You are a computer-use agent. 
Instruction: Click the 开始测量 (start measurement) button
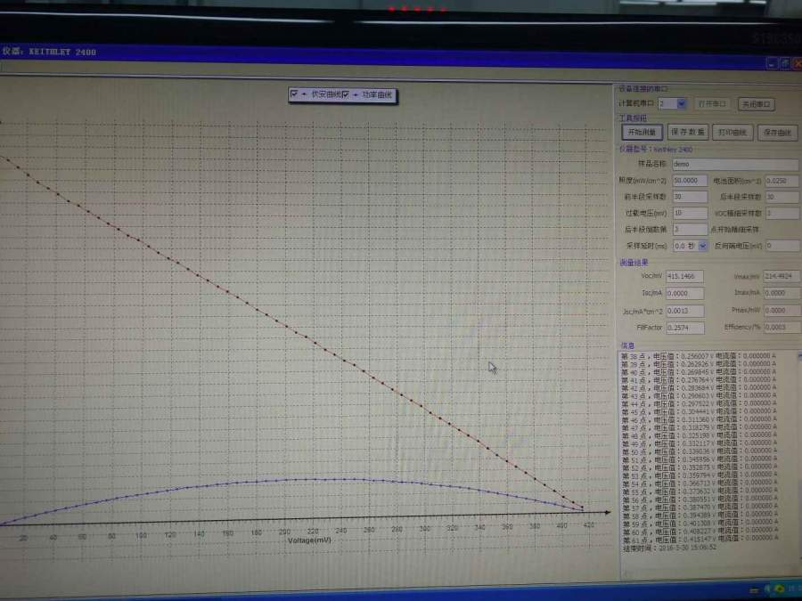(x=642, y=132)
